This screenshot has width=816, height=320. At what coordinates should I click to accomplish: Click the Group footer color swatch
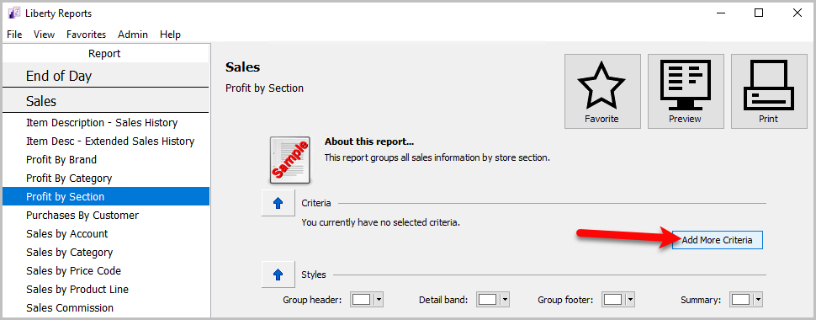(x=613, y=300)
